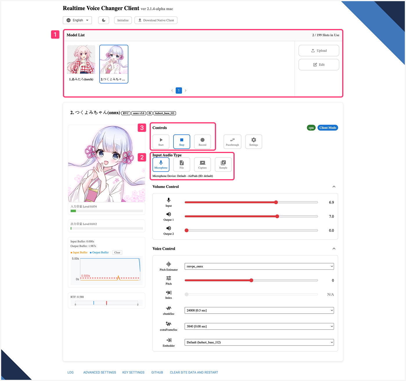Click the Input volume slider handle
Viewport: 406px width, 381px height.
(276, 202)
